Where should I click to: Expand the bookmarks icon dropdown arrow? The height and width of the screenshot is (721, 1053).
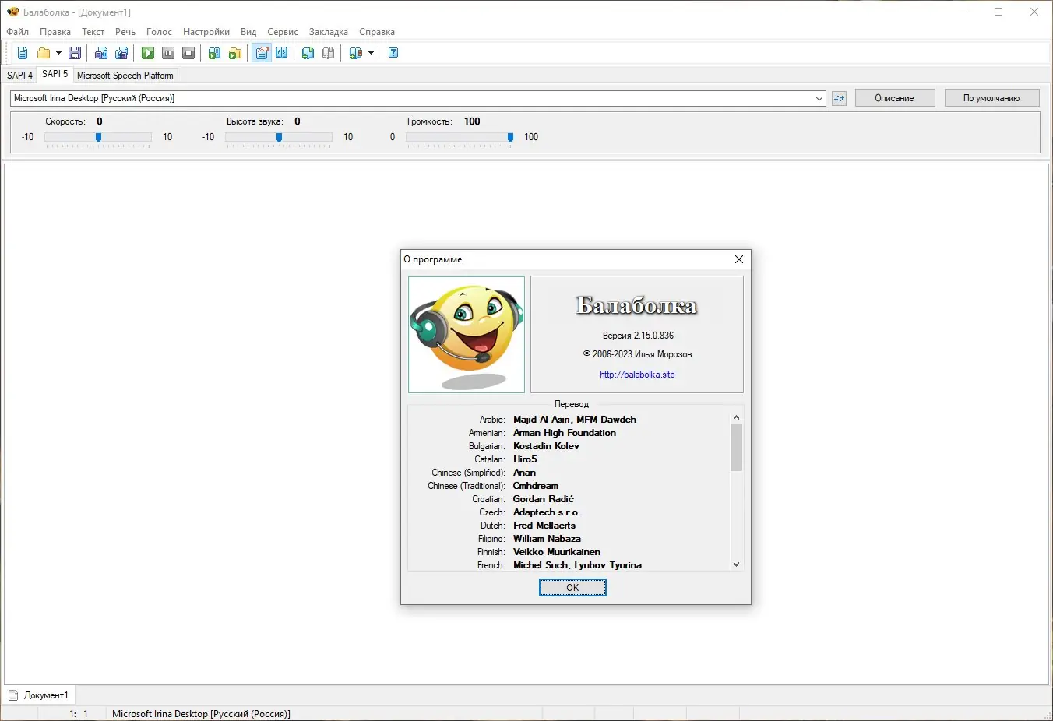click(371, 53)
